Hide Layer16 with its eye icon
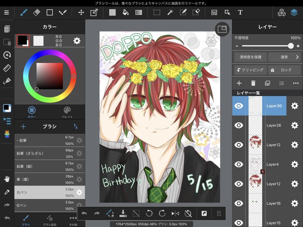 click(x=239, y=203)
